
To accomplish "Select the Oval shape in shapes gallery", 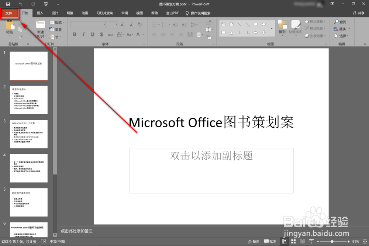I will tap(264, 24).
